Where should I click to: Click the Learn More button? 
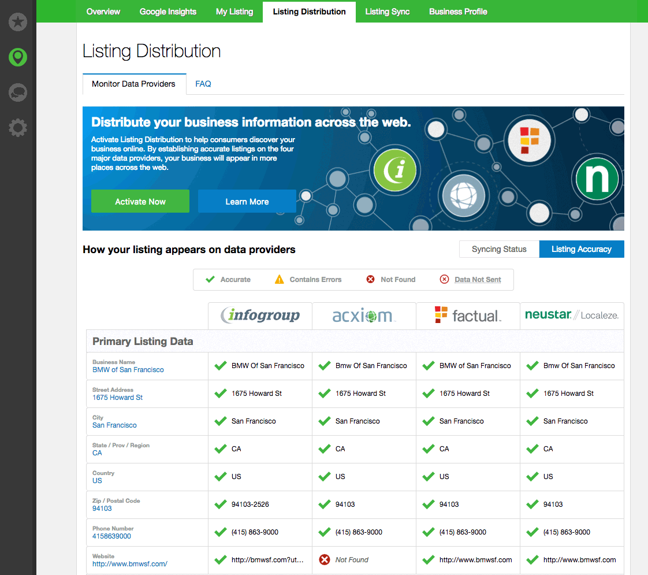coord(247,201)
